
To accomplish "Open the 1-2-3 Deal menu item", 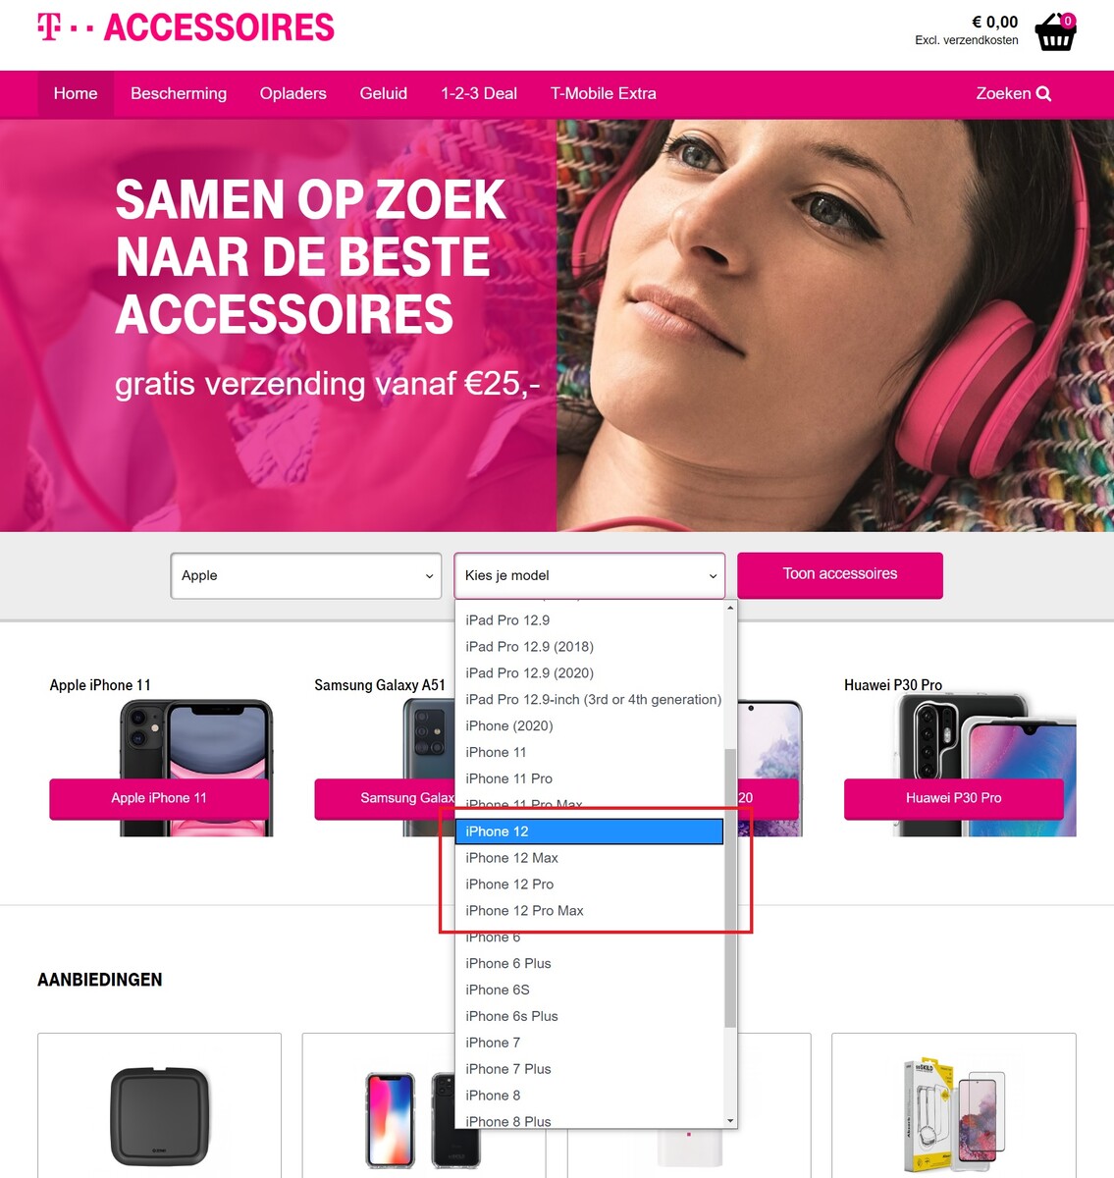I will [479, 94].
